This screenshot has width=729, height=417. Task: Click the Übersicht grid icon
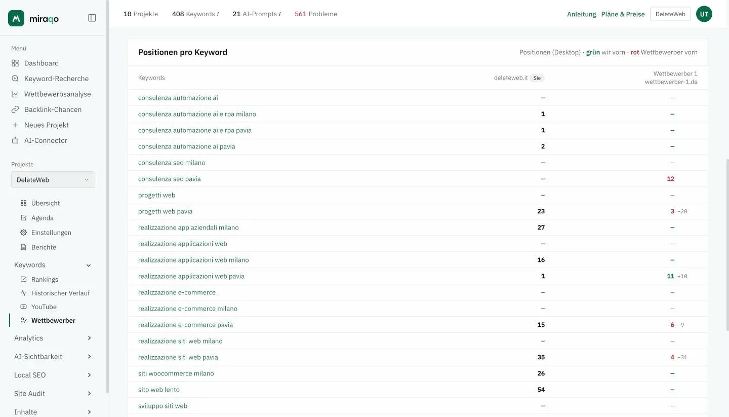pos(23,203)
